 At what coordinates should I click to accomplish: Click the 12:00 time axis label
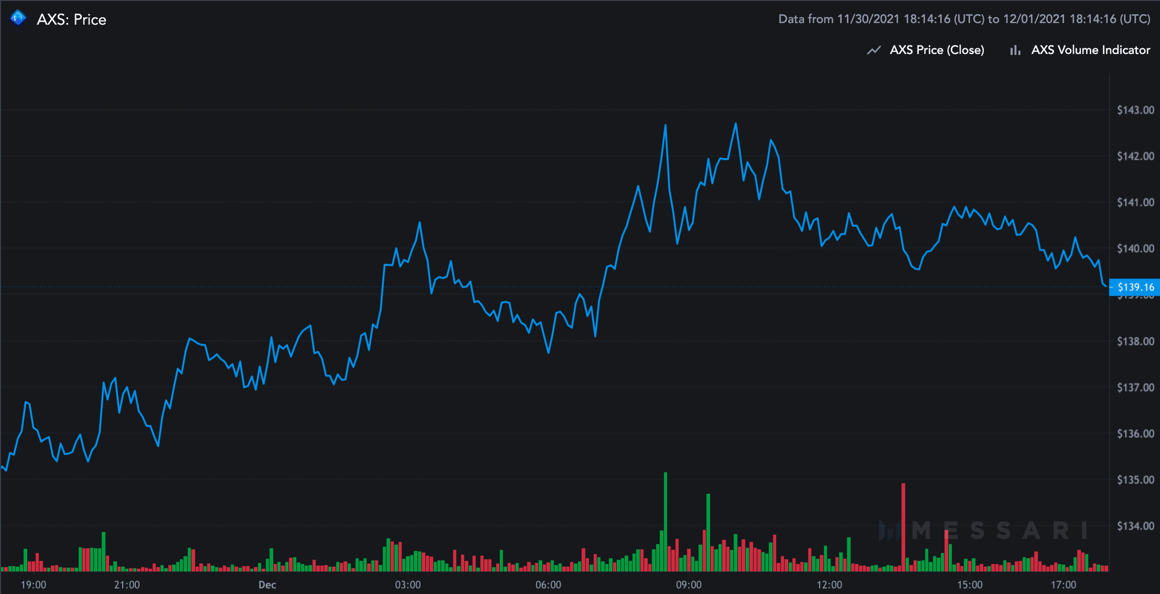coord(829,585)
